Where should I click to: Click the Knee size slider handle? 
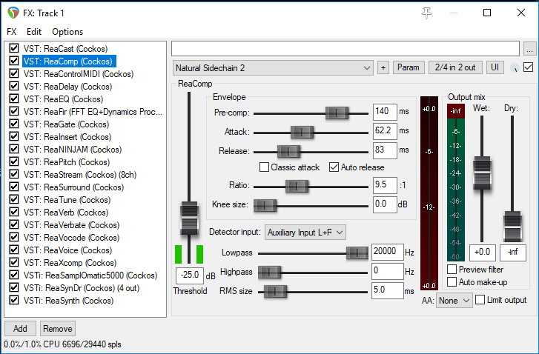265,206
